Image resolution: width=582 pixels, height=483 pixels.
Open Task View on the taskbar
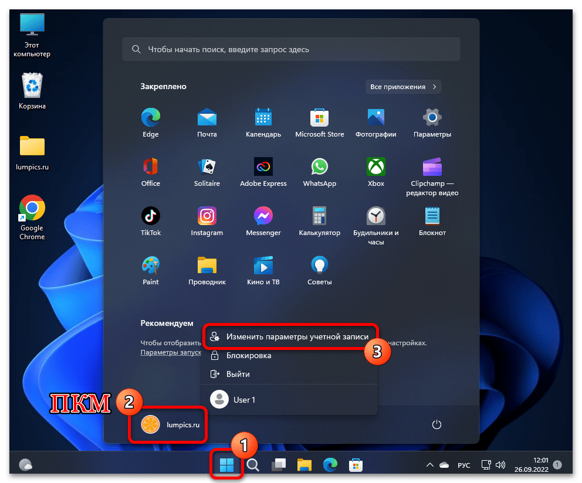point(278,464)
